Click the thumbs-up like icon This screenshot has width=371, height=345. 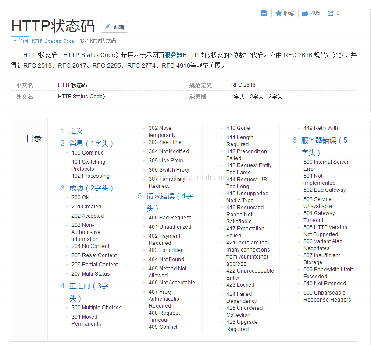click(x=305, y=13)
